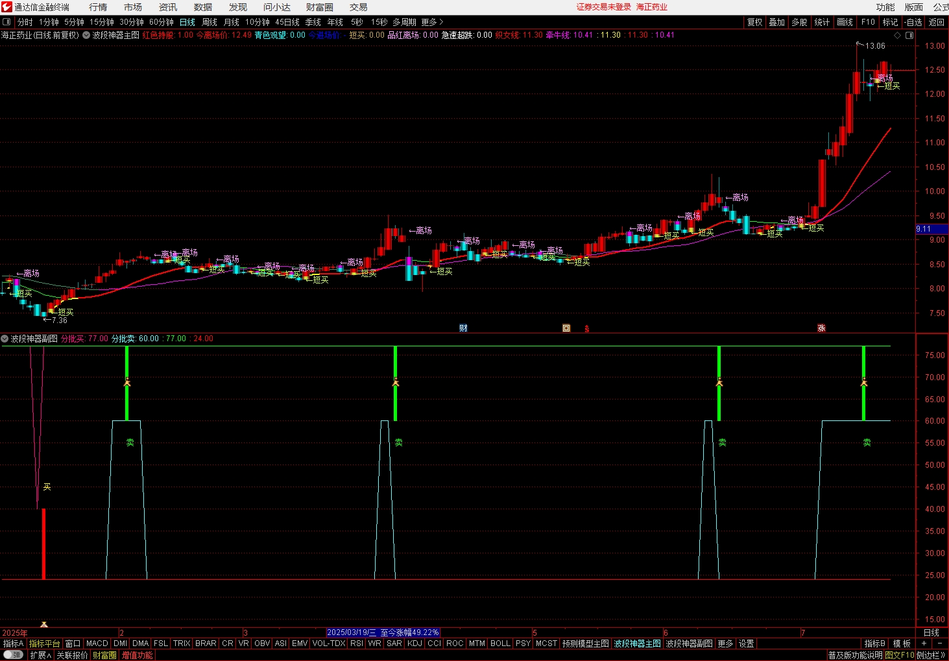Click the -自选 button
Screen dimensions: 949x661
913,22
